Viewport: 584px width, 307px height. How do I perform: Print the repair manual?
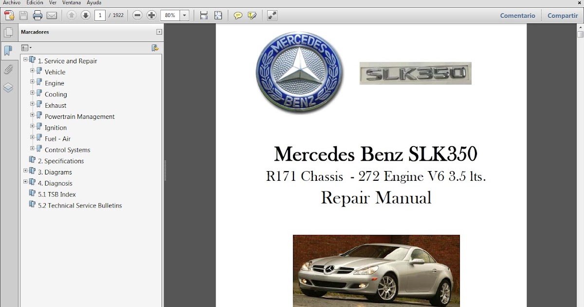click(x=37, y=15)
